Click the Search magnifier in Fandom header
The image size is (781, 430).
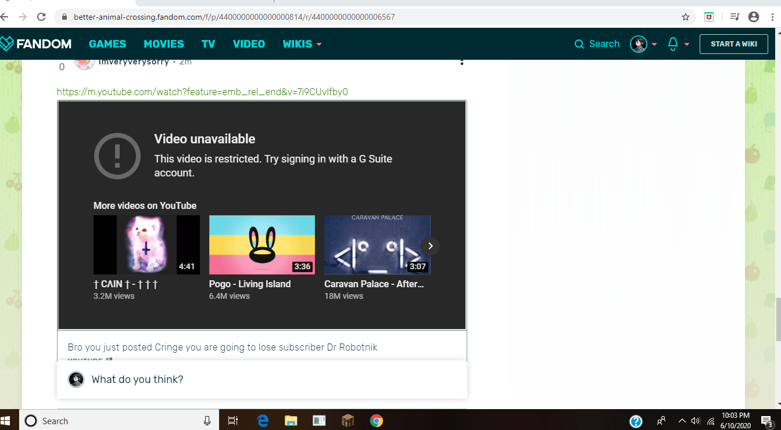pyautogui.click(x=579, y=44)
